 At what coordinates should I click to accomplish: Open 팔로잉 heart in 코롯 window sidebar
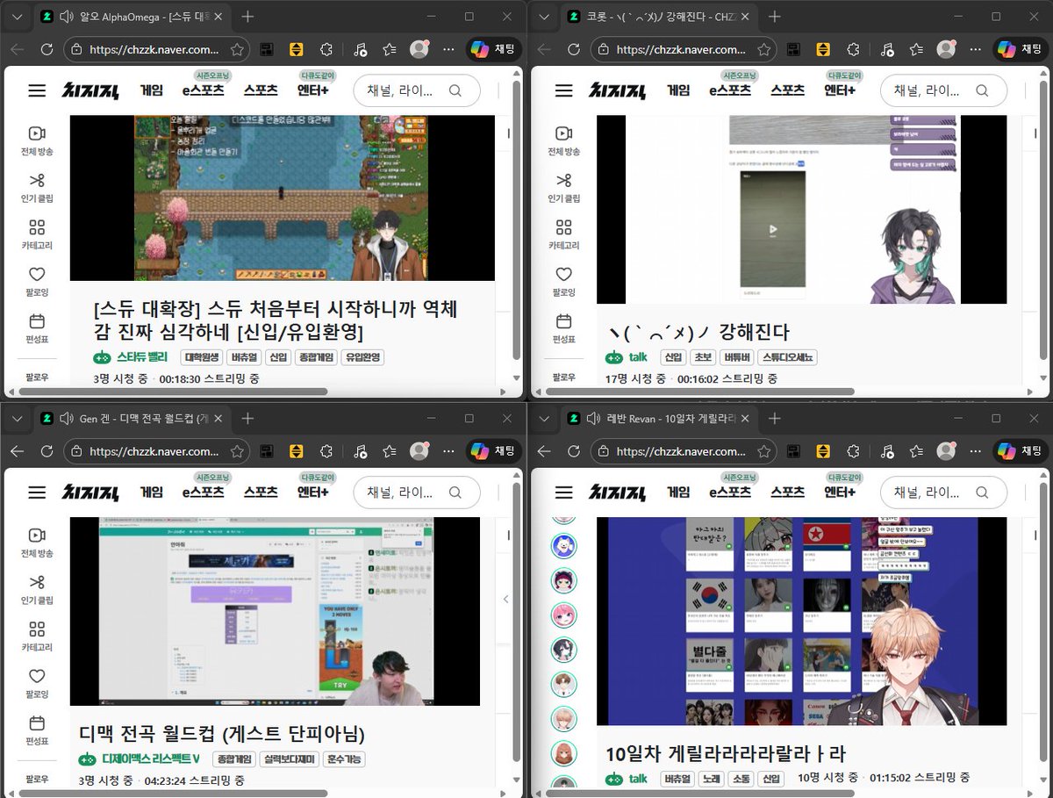point(563,282)
